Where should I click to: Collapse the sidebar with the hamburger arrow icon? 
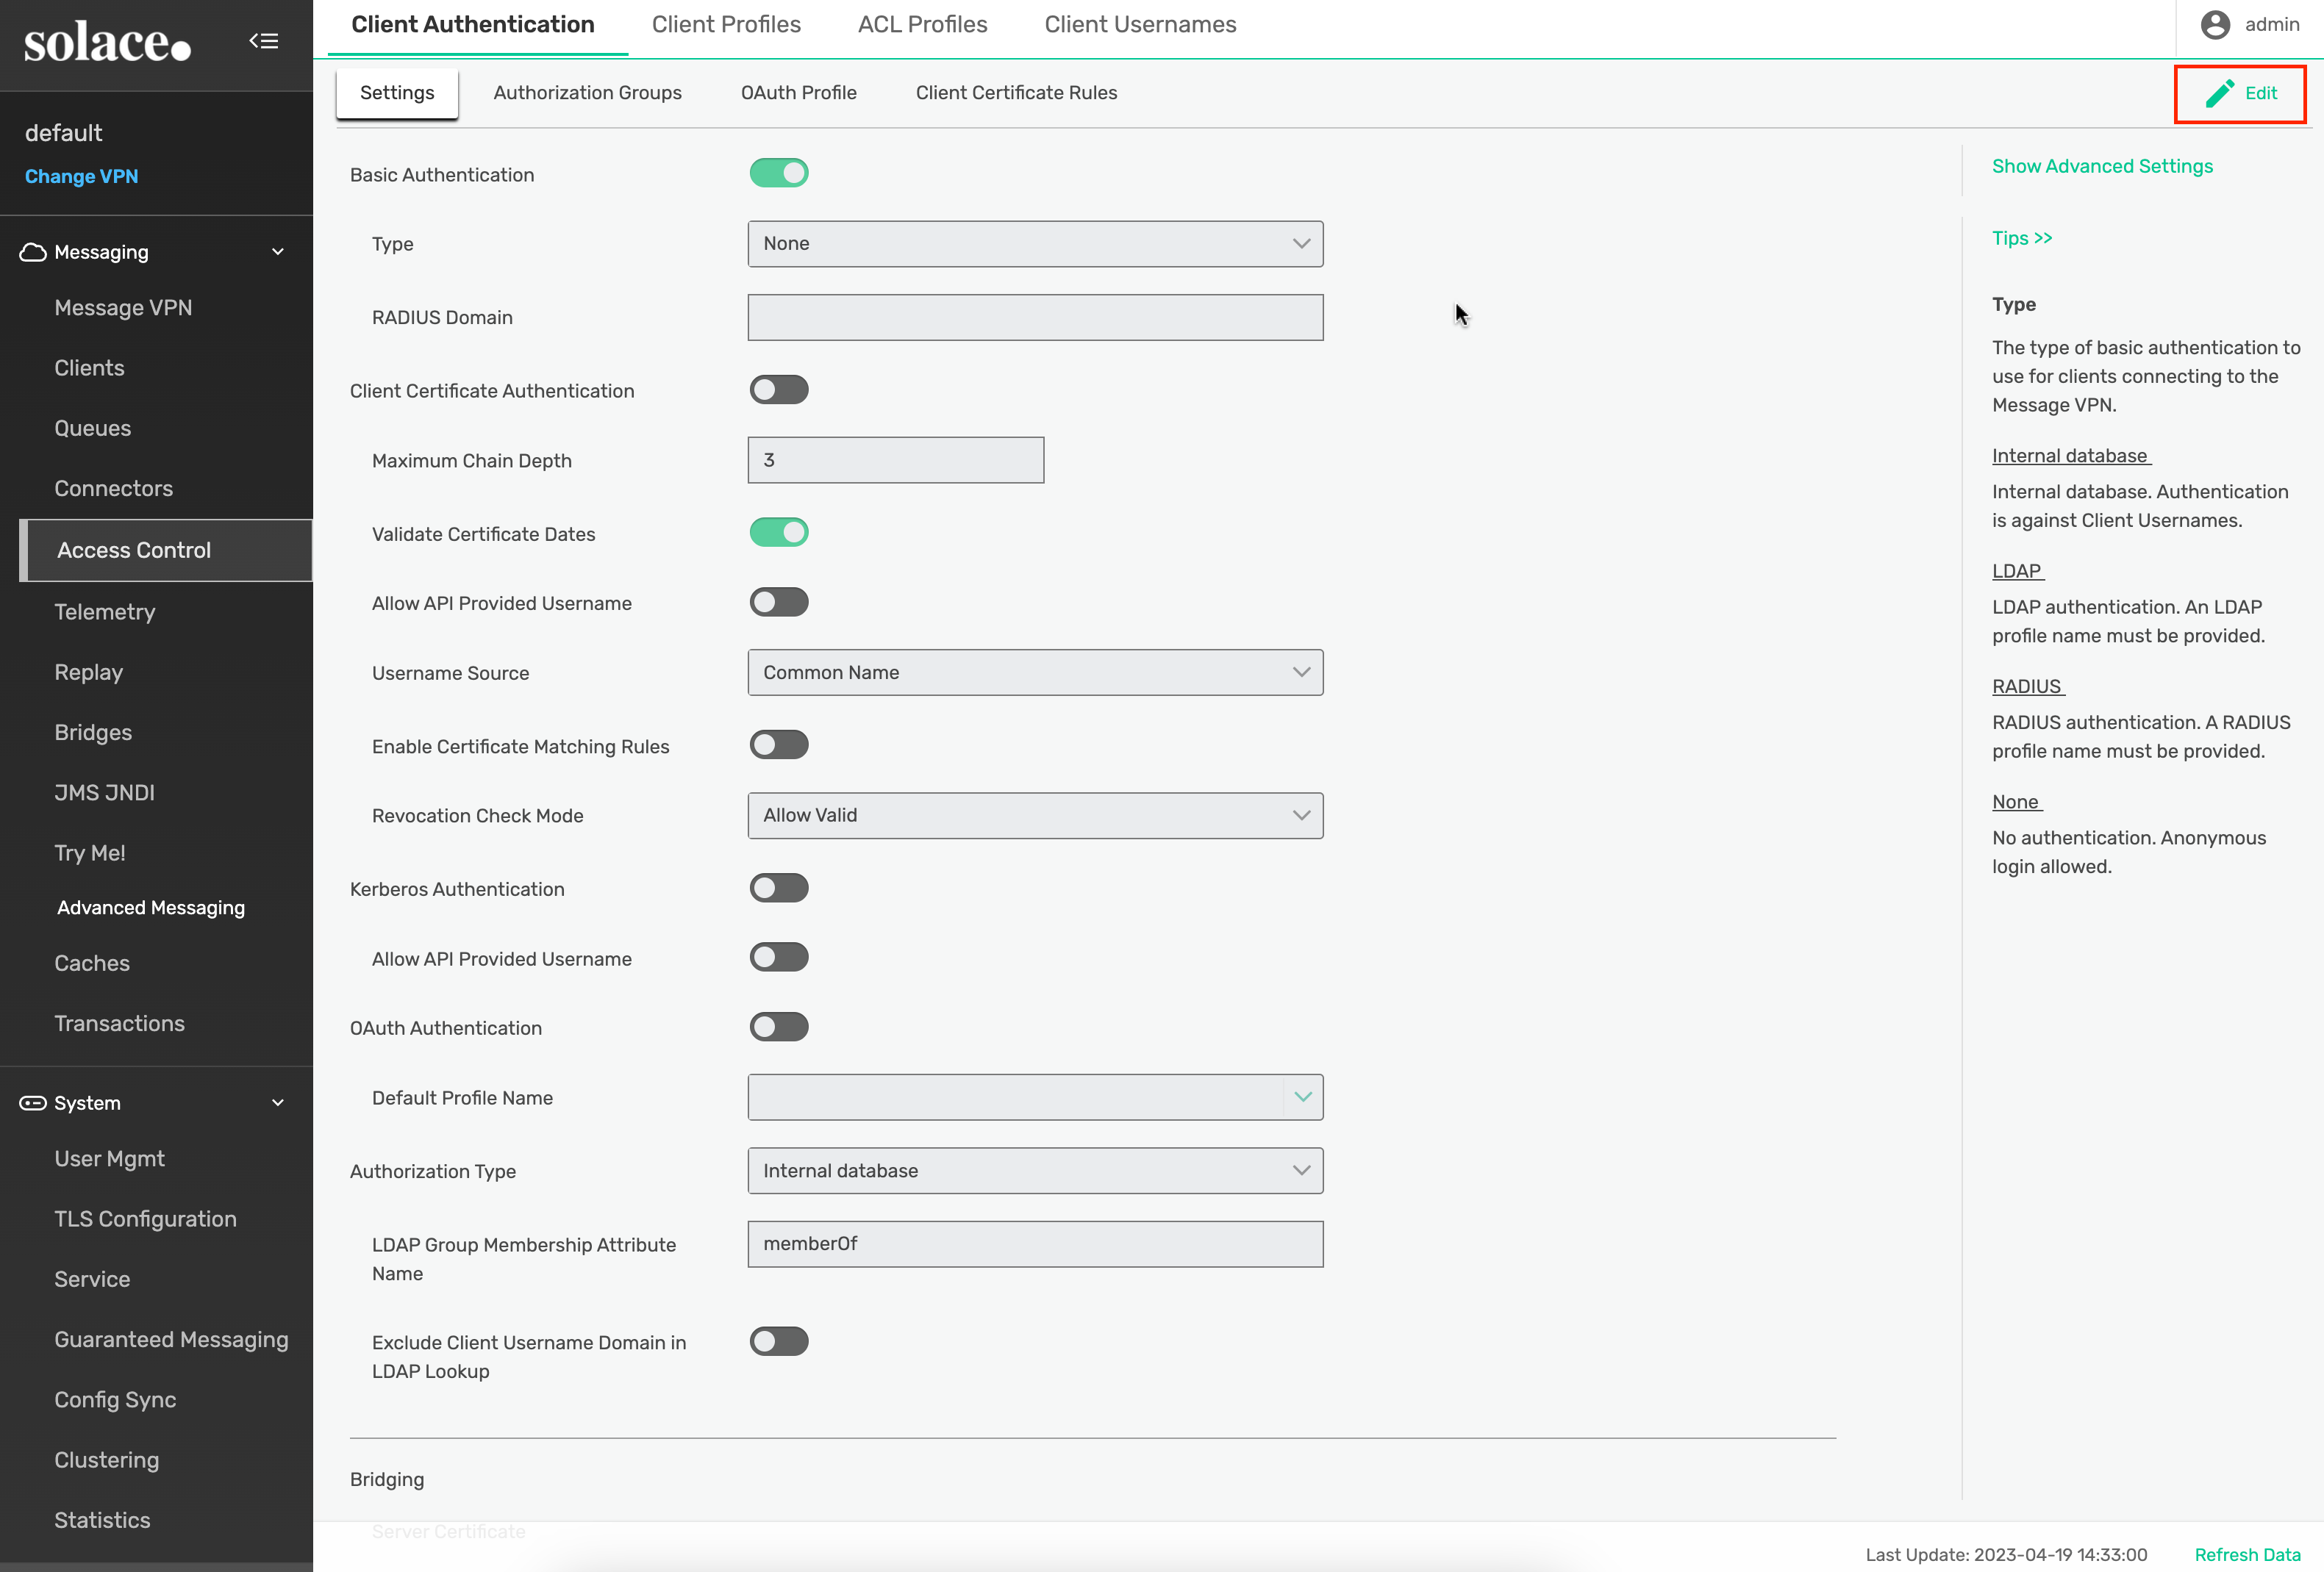pos(263,41)
